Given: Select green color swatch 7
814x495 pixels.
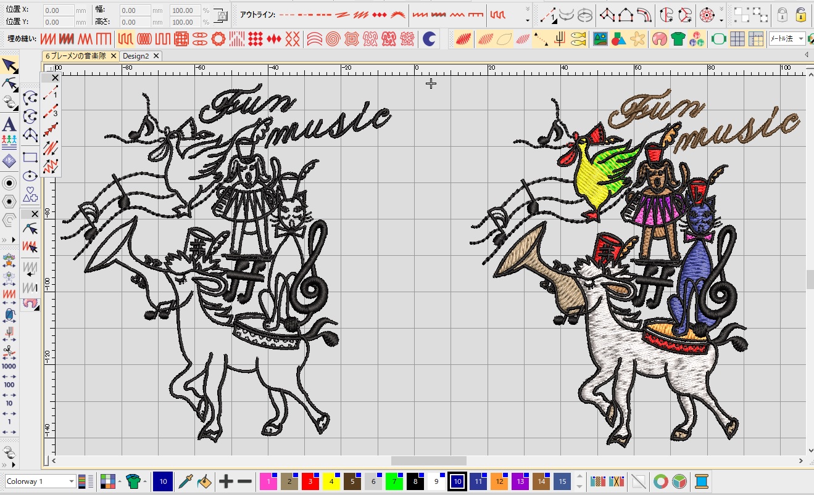Looking at the screenshot, I should (x=394, y=481).
